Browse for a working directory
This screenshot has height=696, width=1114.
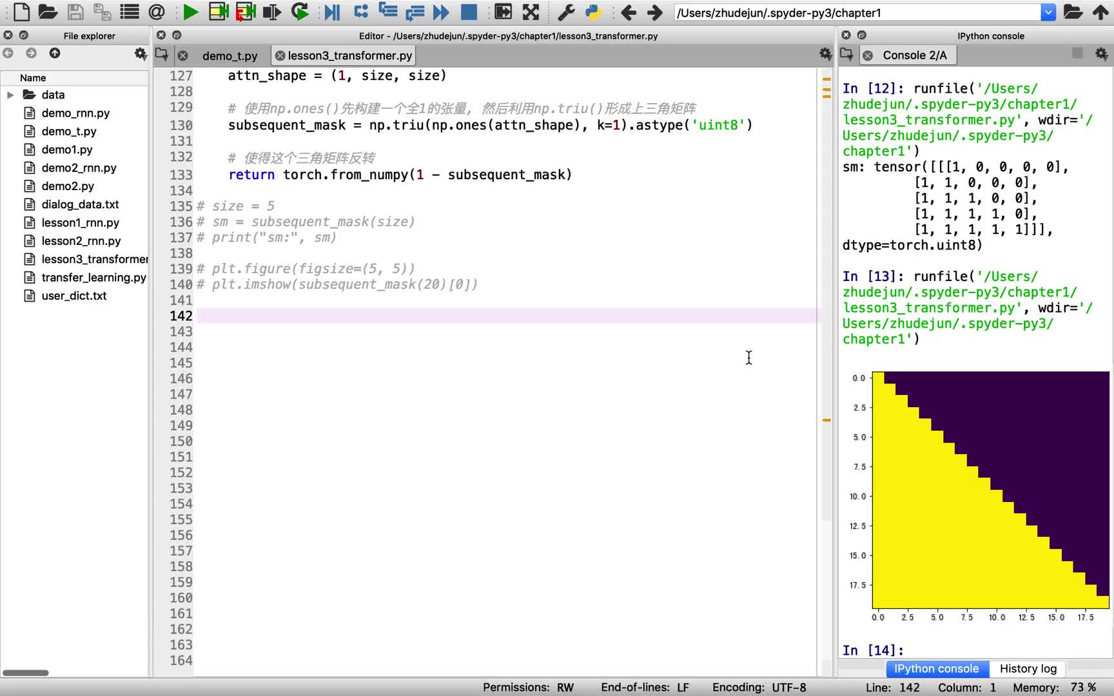(x=1073, y=12)
